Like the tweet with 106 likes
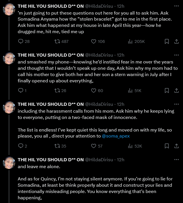183x203 pixels. [x=94, y=41]
